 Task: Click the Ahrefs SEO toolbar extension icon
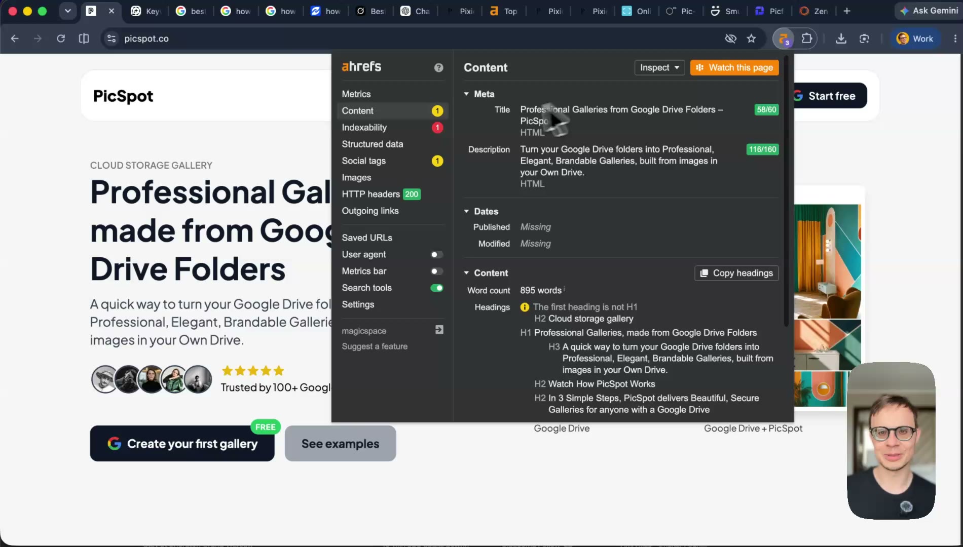tap(784, 38)
